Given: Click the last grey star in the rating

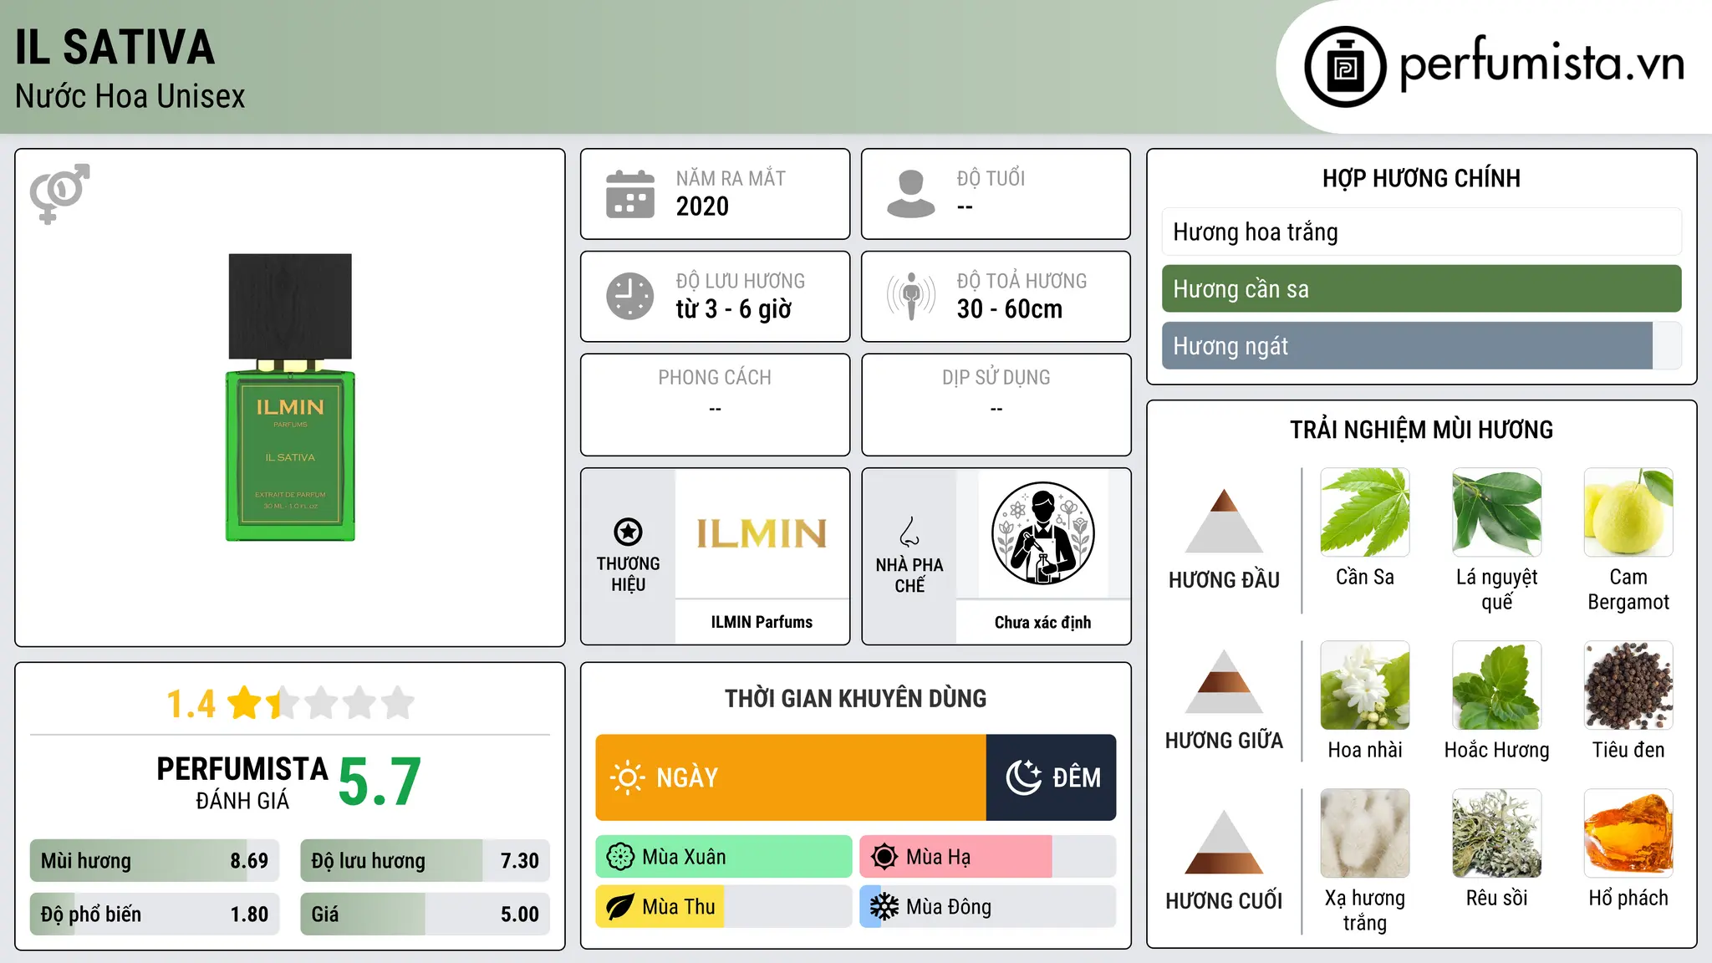Looking at the screenshot, I should 398,703.
